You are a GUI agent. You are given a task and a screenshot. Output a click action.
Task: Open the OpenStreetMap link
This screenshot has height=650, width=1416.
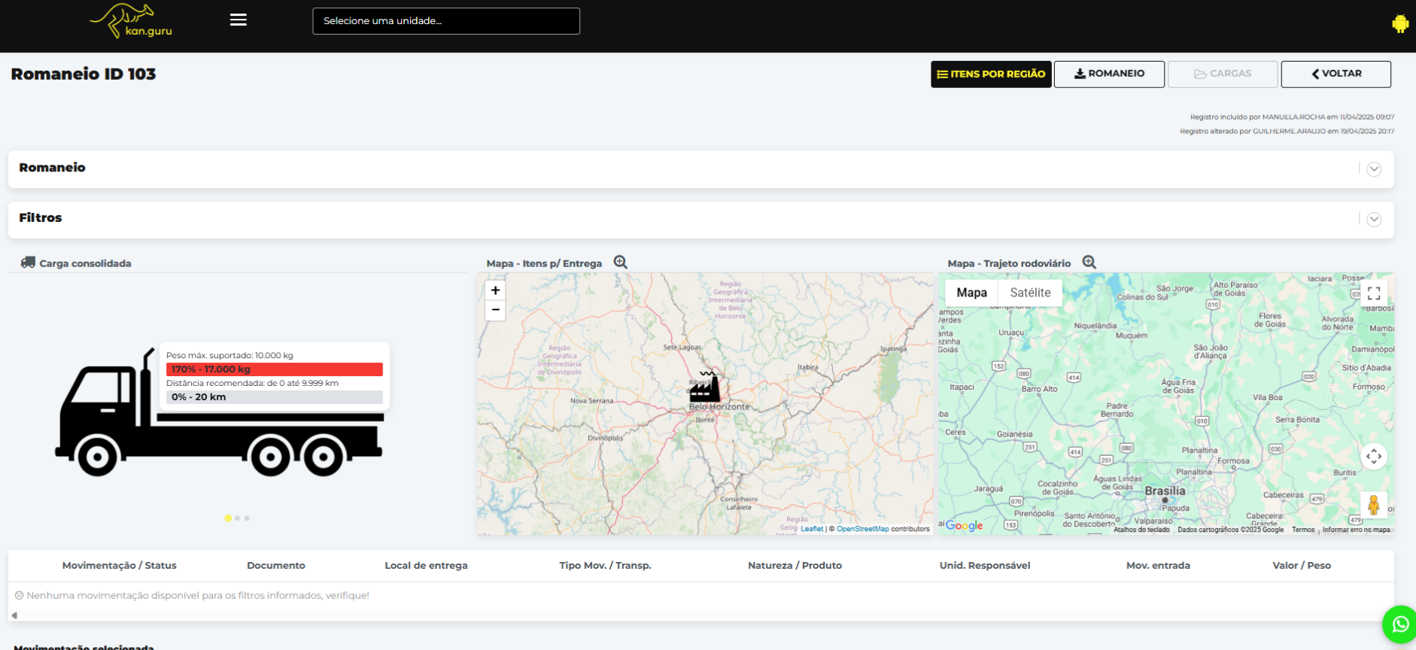point(862,529)
